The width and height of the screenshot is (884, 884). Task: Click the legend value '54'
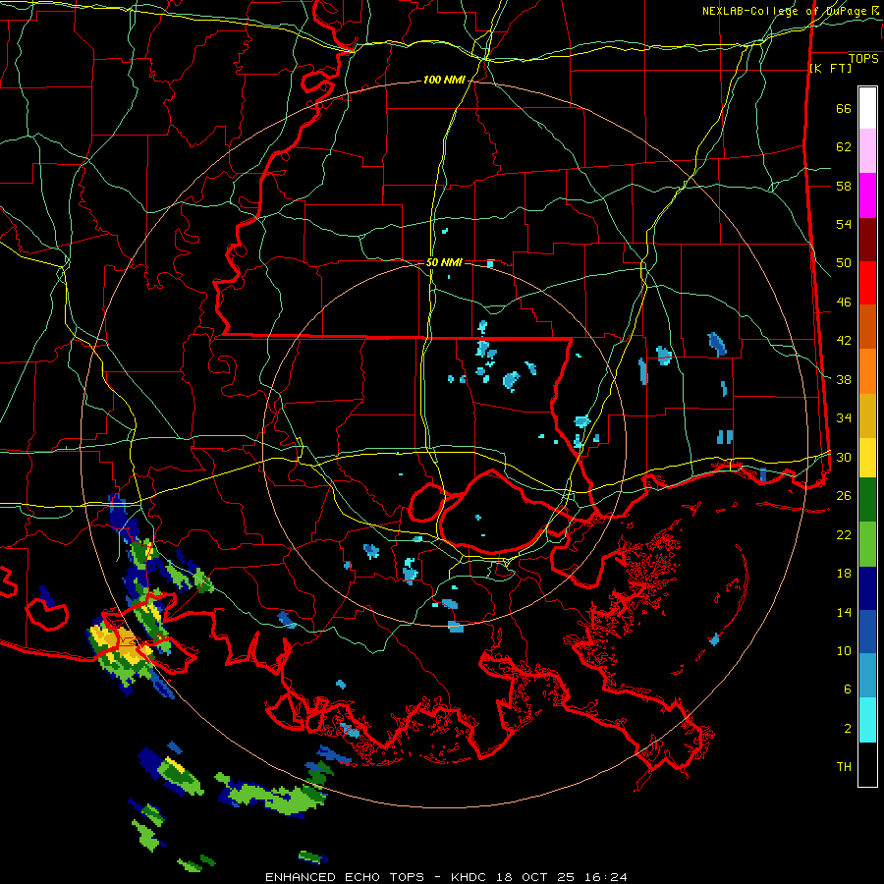844,224
